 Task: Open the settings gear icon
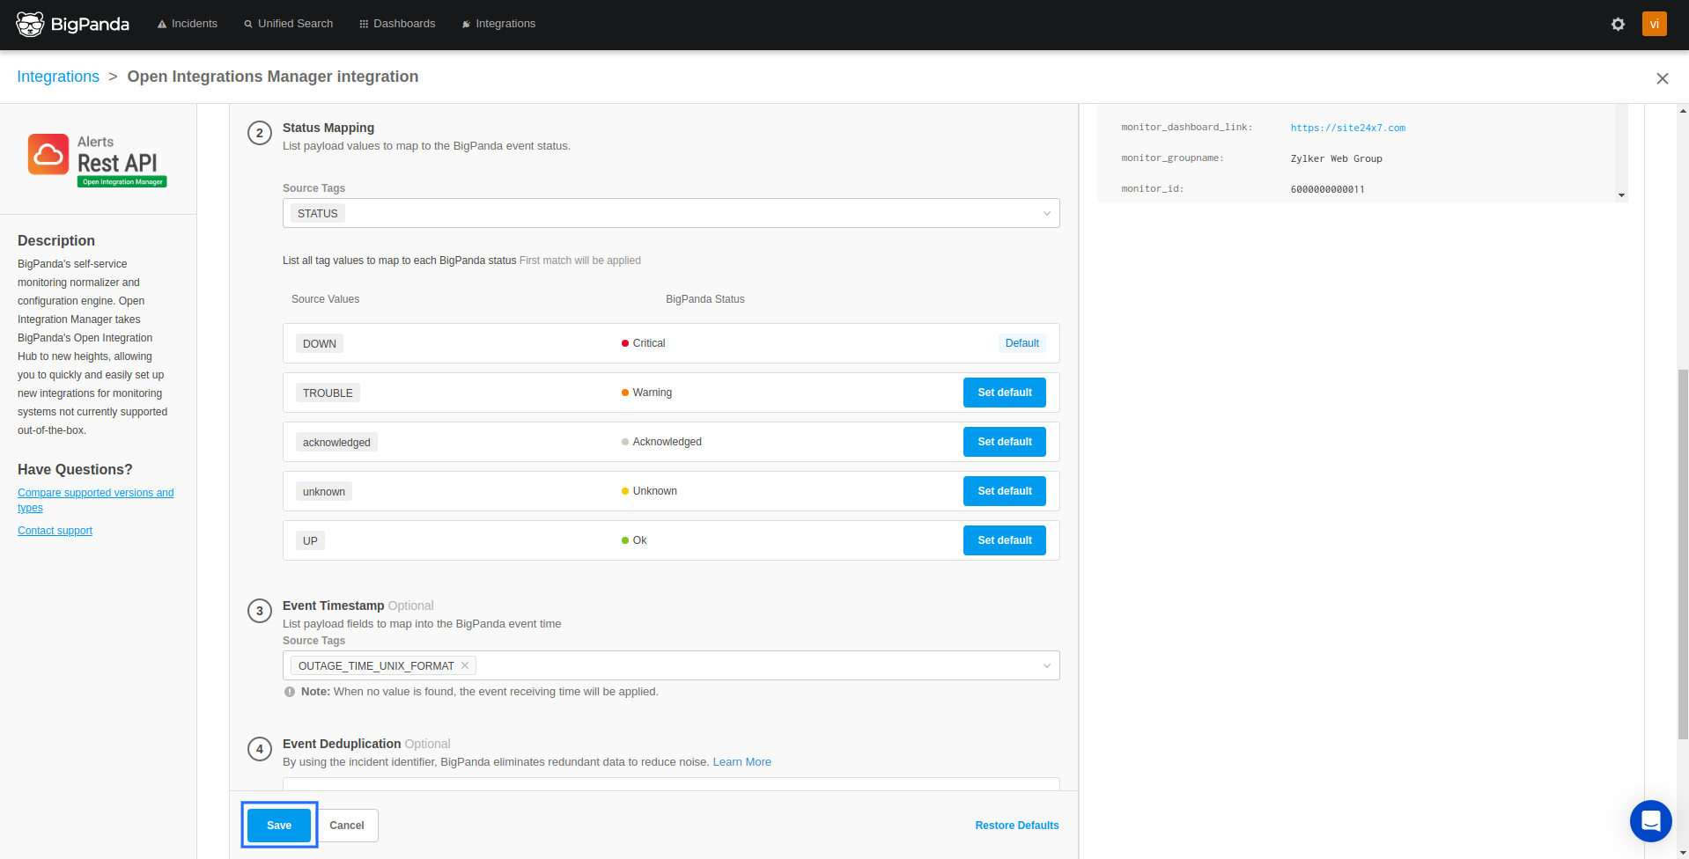tap(1617, 24)
